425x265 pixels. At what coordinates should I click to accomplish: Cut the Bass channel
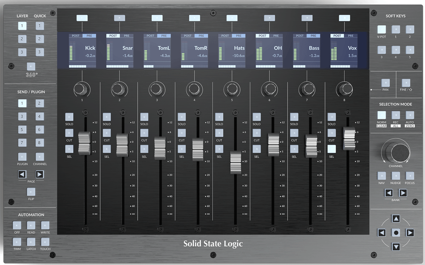click(294, 133)
